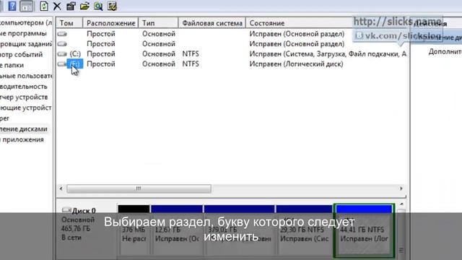Select the 'ющие устройст' tree item

click(26, 108)
